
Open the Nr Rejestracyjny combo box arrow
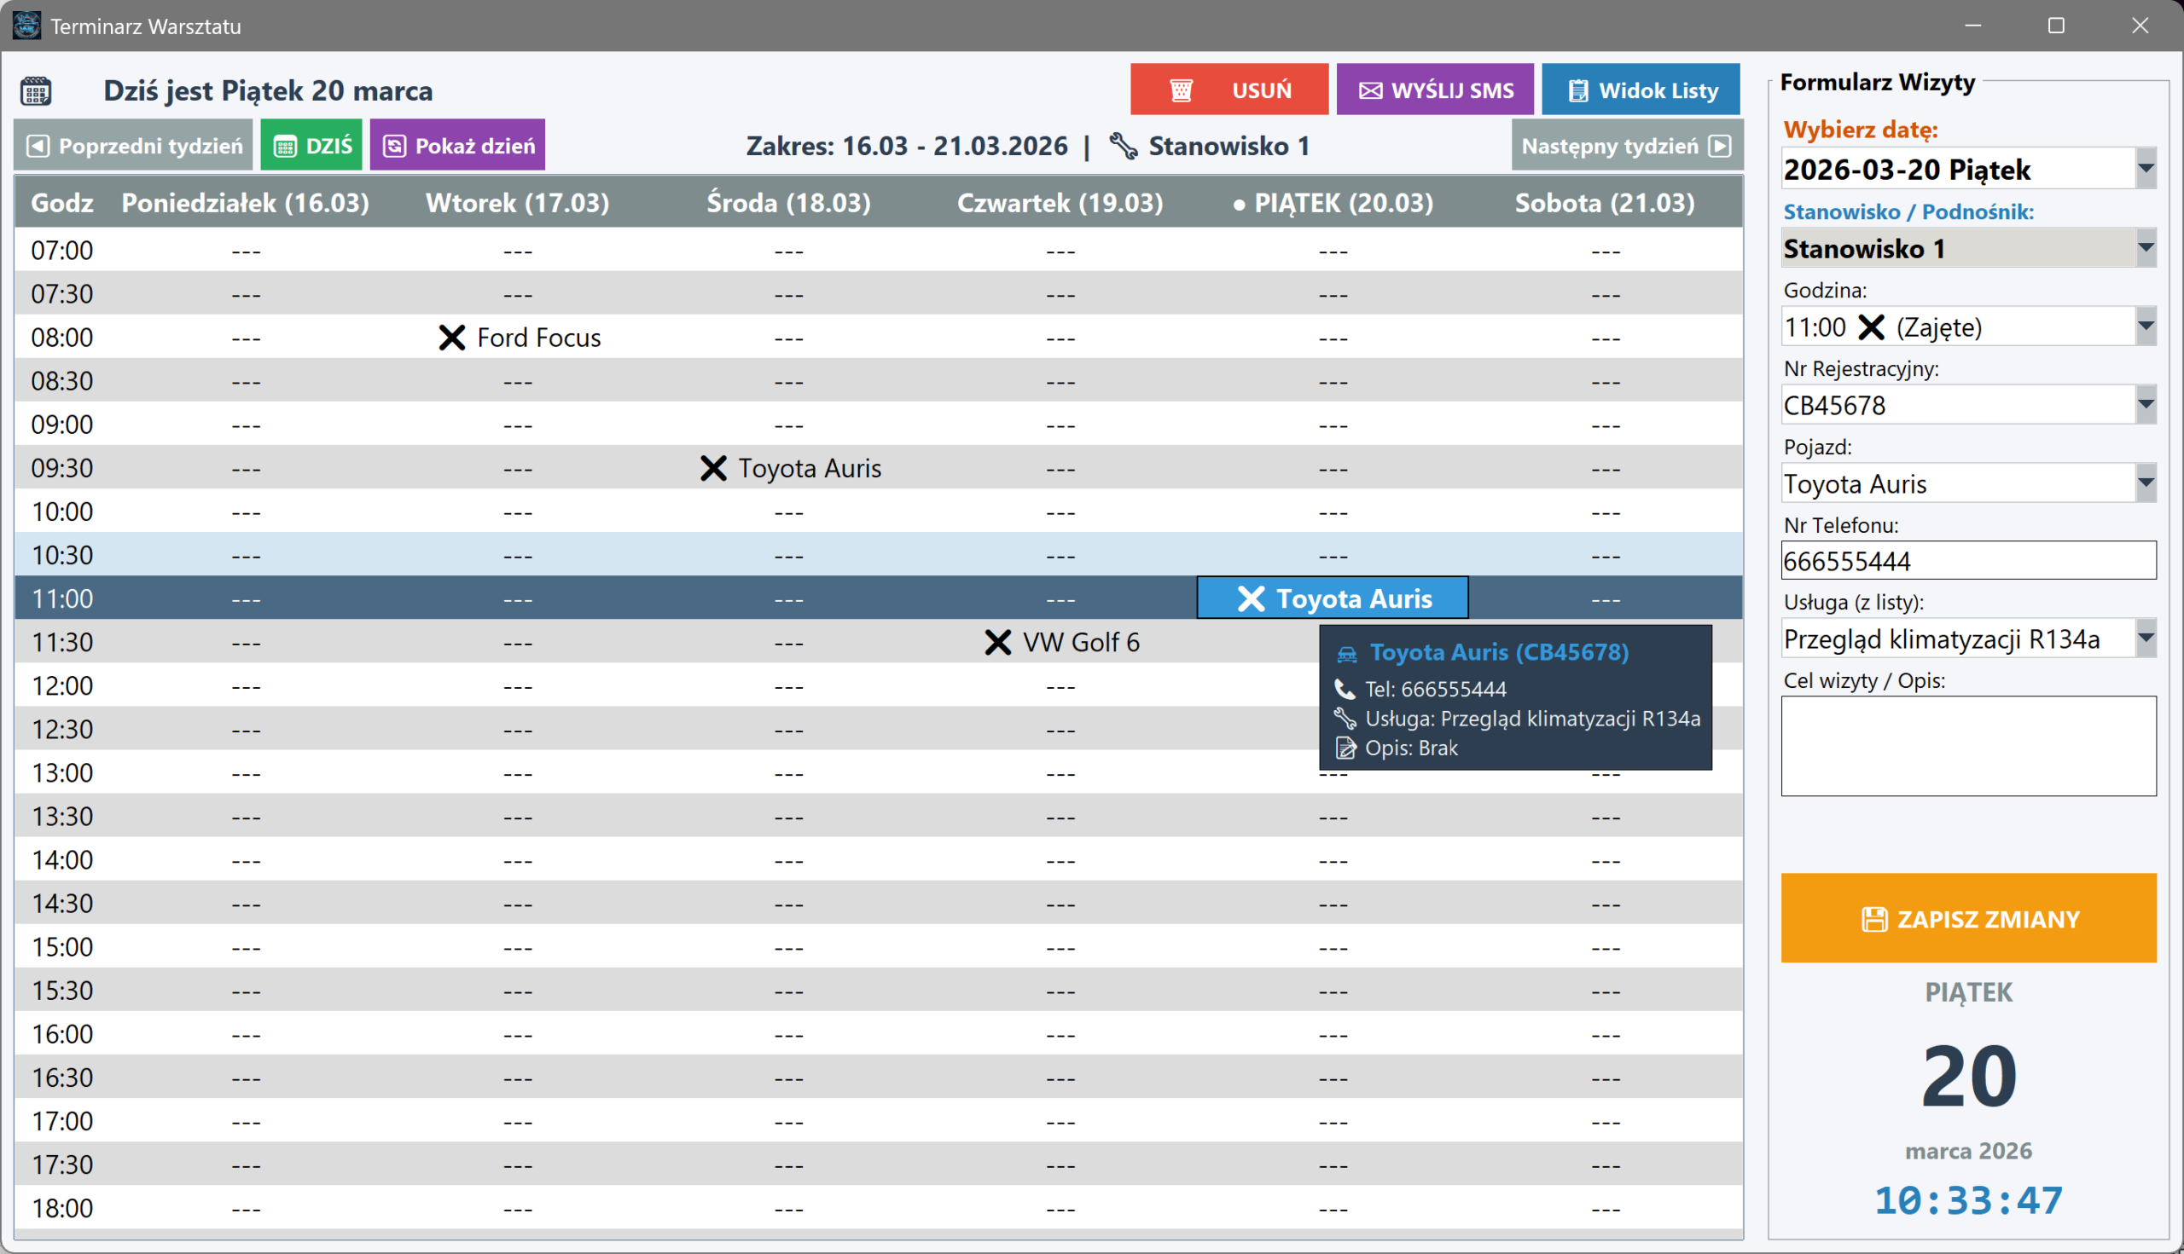[x=2146, y=405]
